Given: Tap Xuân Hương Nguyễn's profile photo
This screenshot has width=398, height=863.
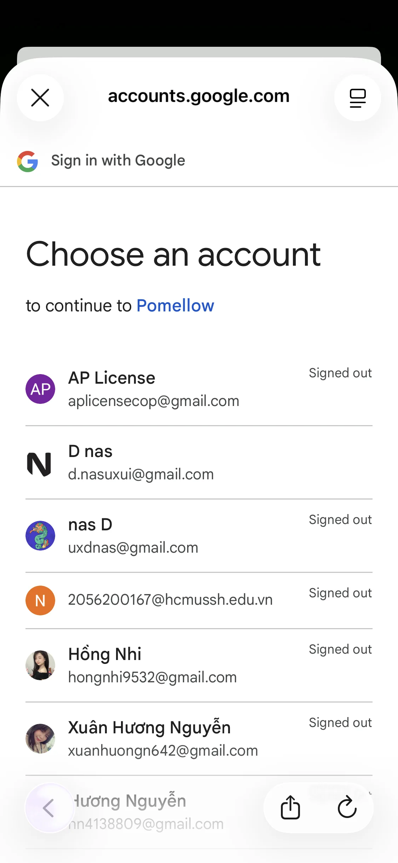Looking at the screenshot, I should 40,739.
